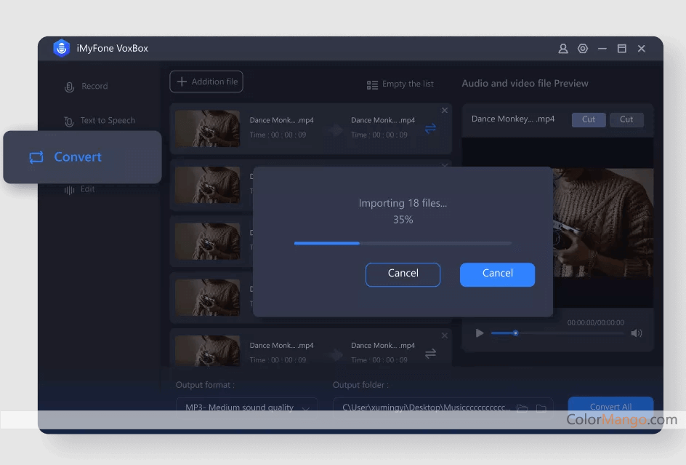The height and width of the screenshot is (465, 686).
Task: Play the preview video
Action: (480, 333)
